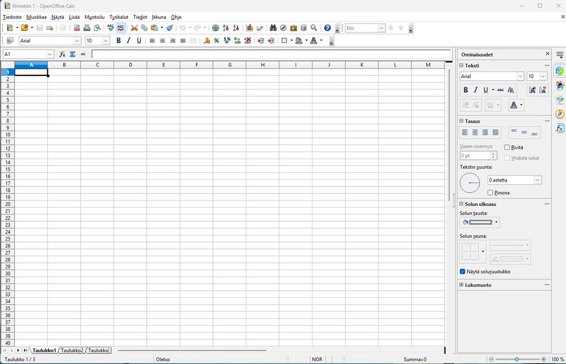Click the Print printer icon
The image size is (566, 364).
(87, 28)
